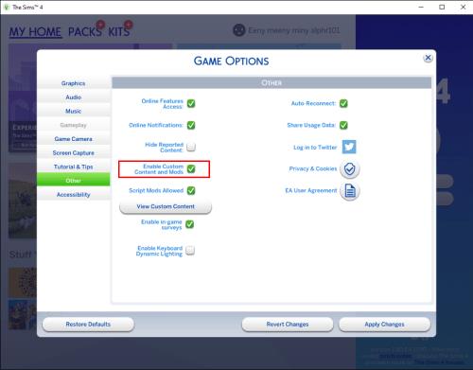The image size is (473, 370).
Task: Disable Enable Custom Content and Mods
Action: coord(191,169)
